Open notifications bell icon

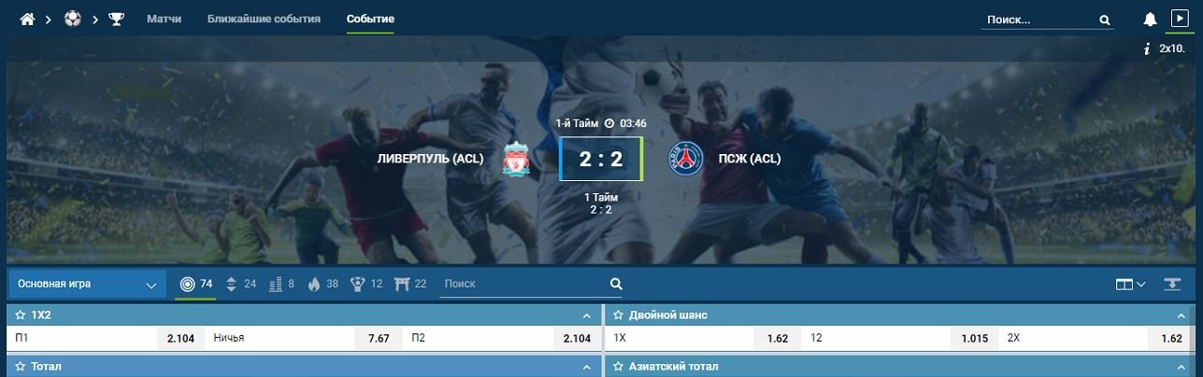(1151, 19)
